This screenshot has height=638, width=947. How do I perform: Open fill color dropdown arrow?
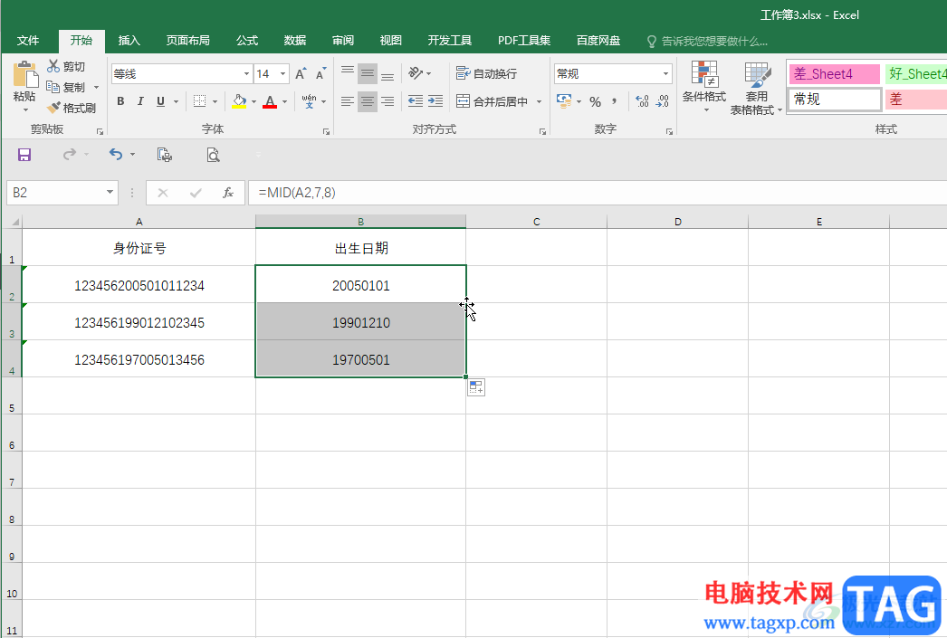click(x=253, y=102)
